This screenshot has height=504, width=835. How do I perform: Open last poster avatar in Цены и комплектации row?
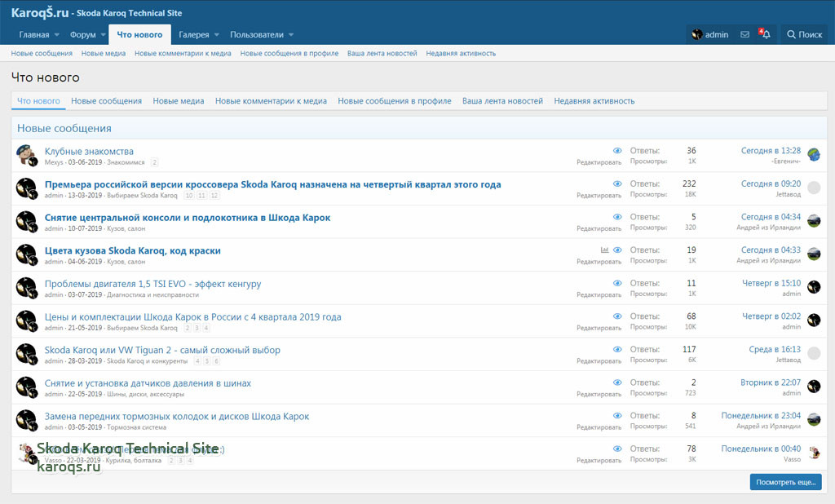814,320
